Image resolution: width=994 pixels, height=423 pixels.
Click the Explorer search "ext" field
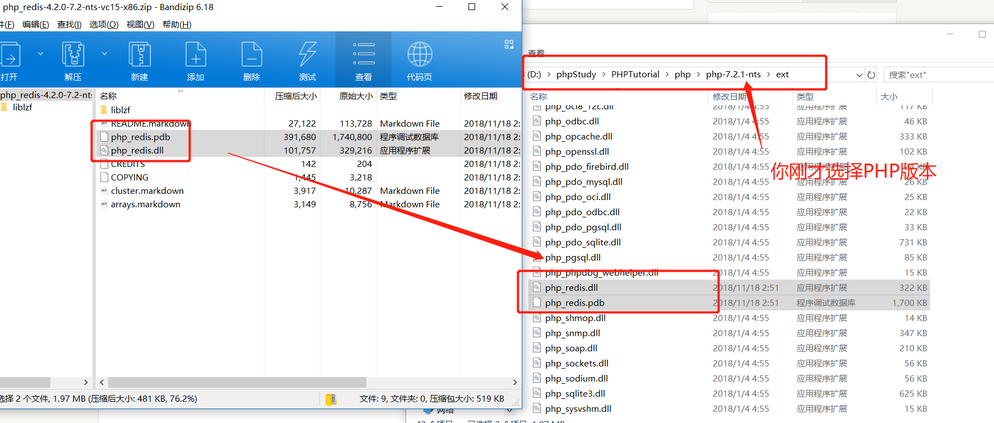939,75
